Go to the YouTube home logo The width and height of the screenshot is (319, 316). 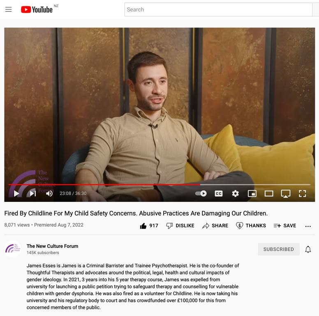tap(37, 9)
